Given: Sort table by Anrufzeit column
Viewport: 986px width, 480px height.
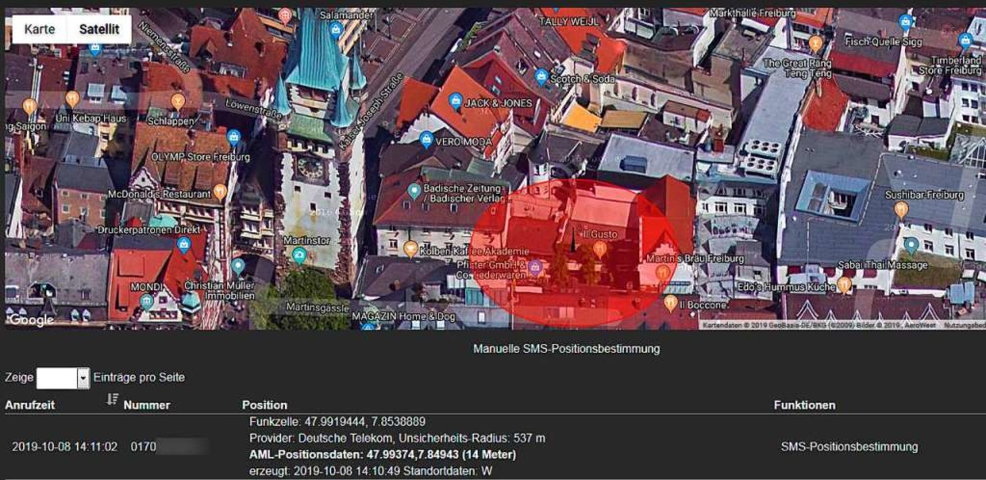Looking at the screenshot, I should click(x=30, y=405).
